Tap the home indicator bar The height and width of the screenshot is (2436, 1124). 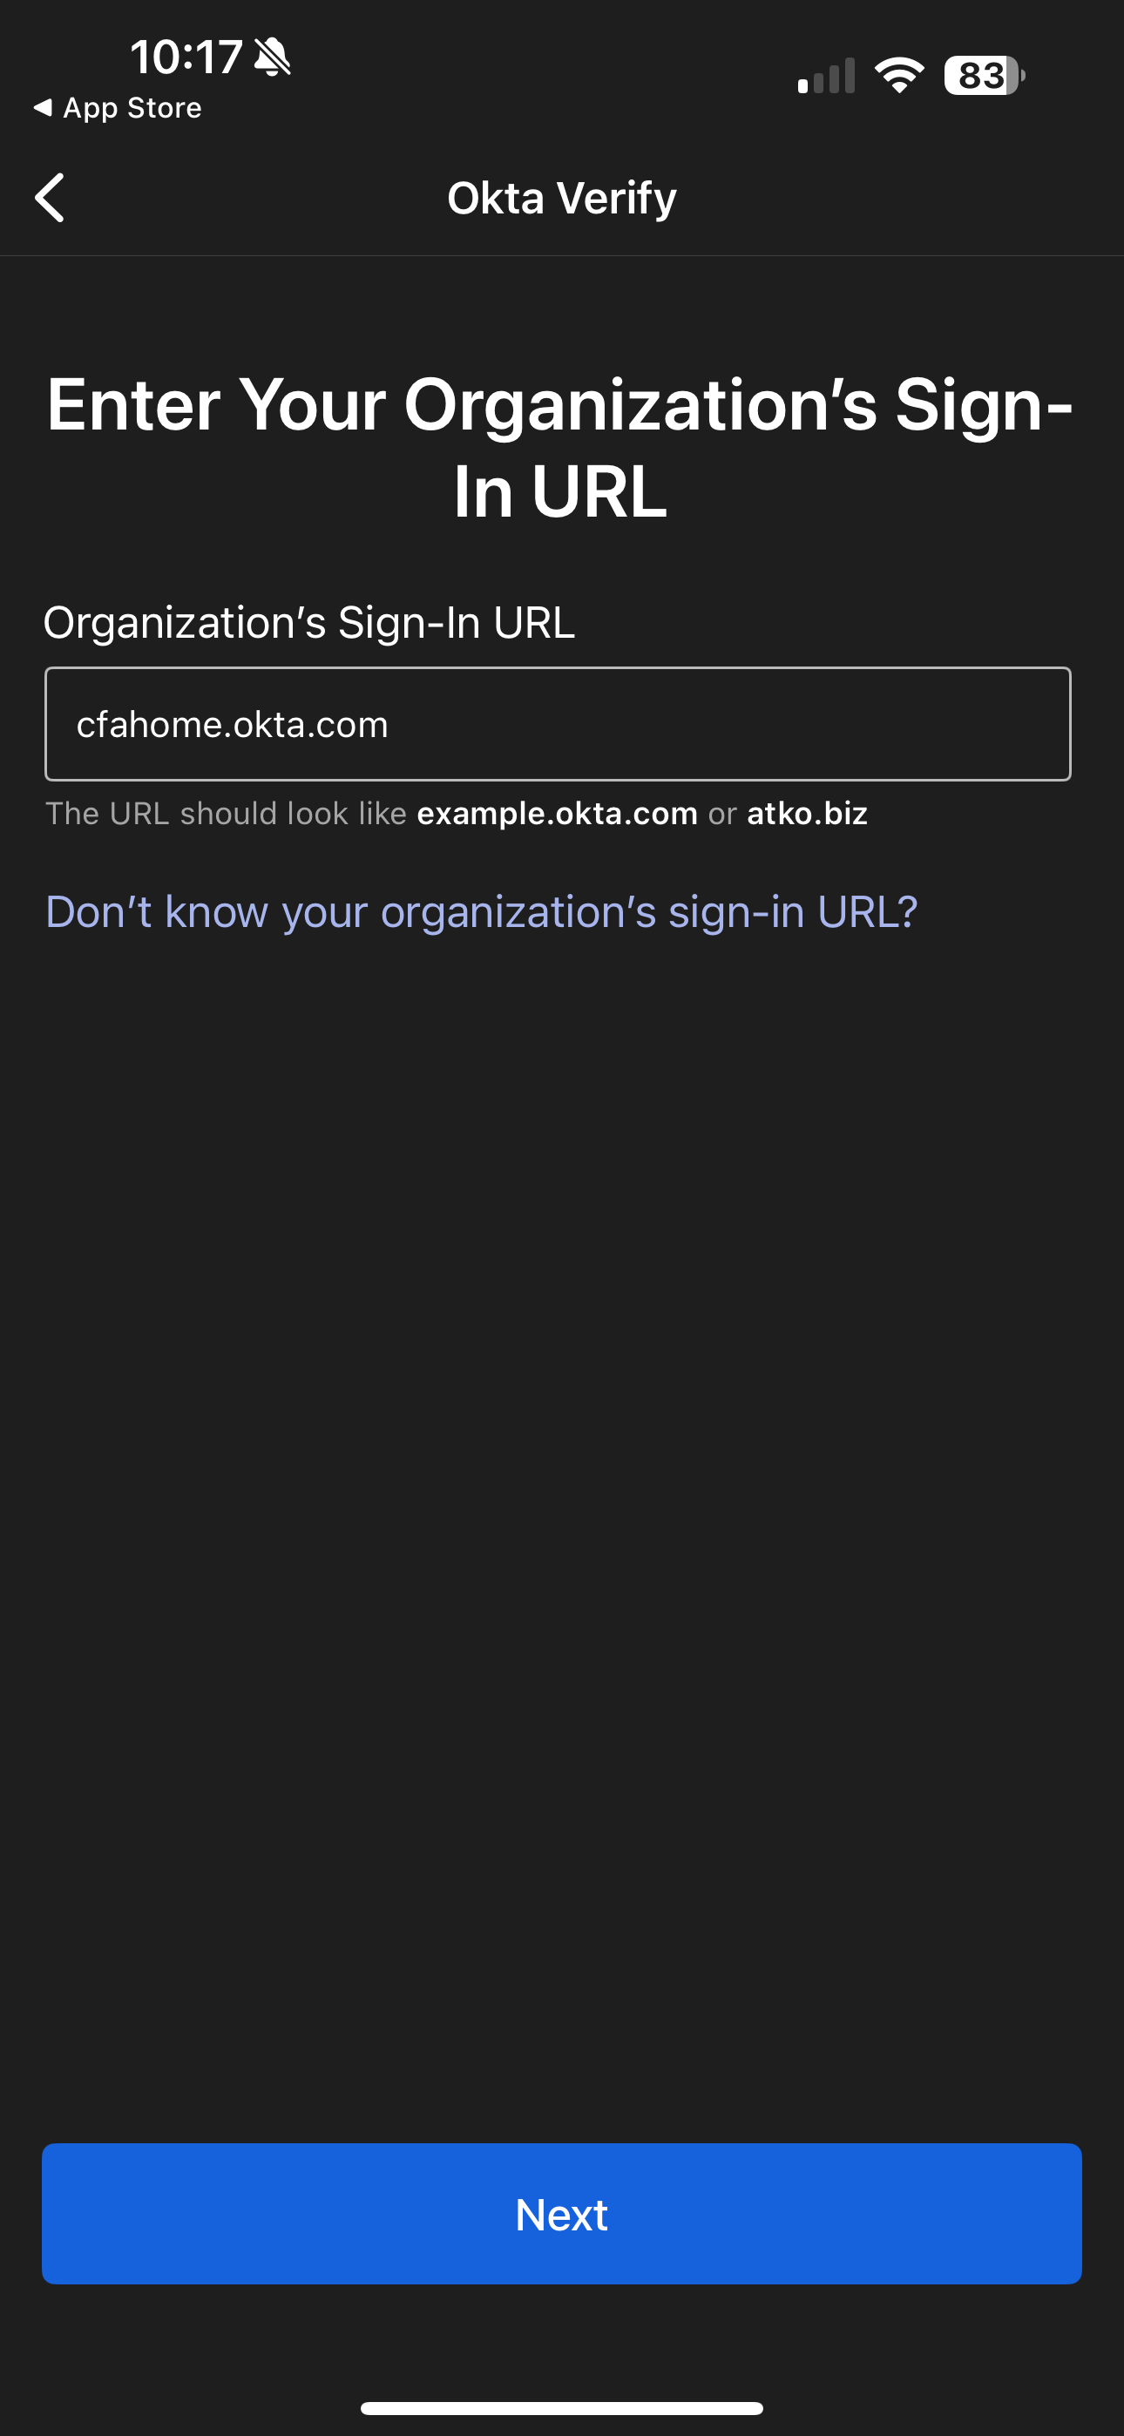[562, 2407]
